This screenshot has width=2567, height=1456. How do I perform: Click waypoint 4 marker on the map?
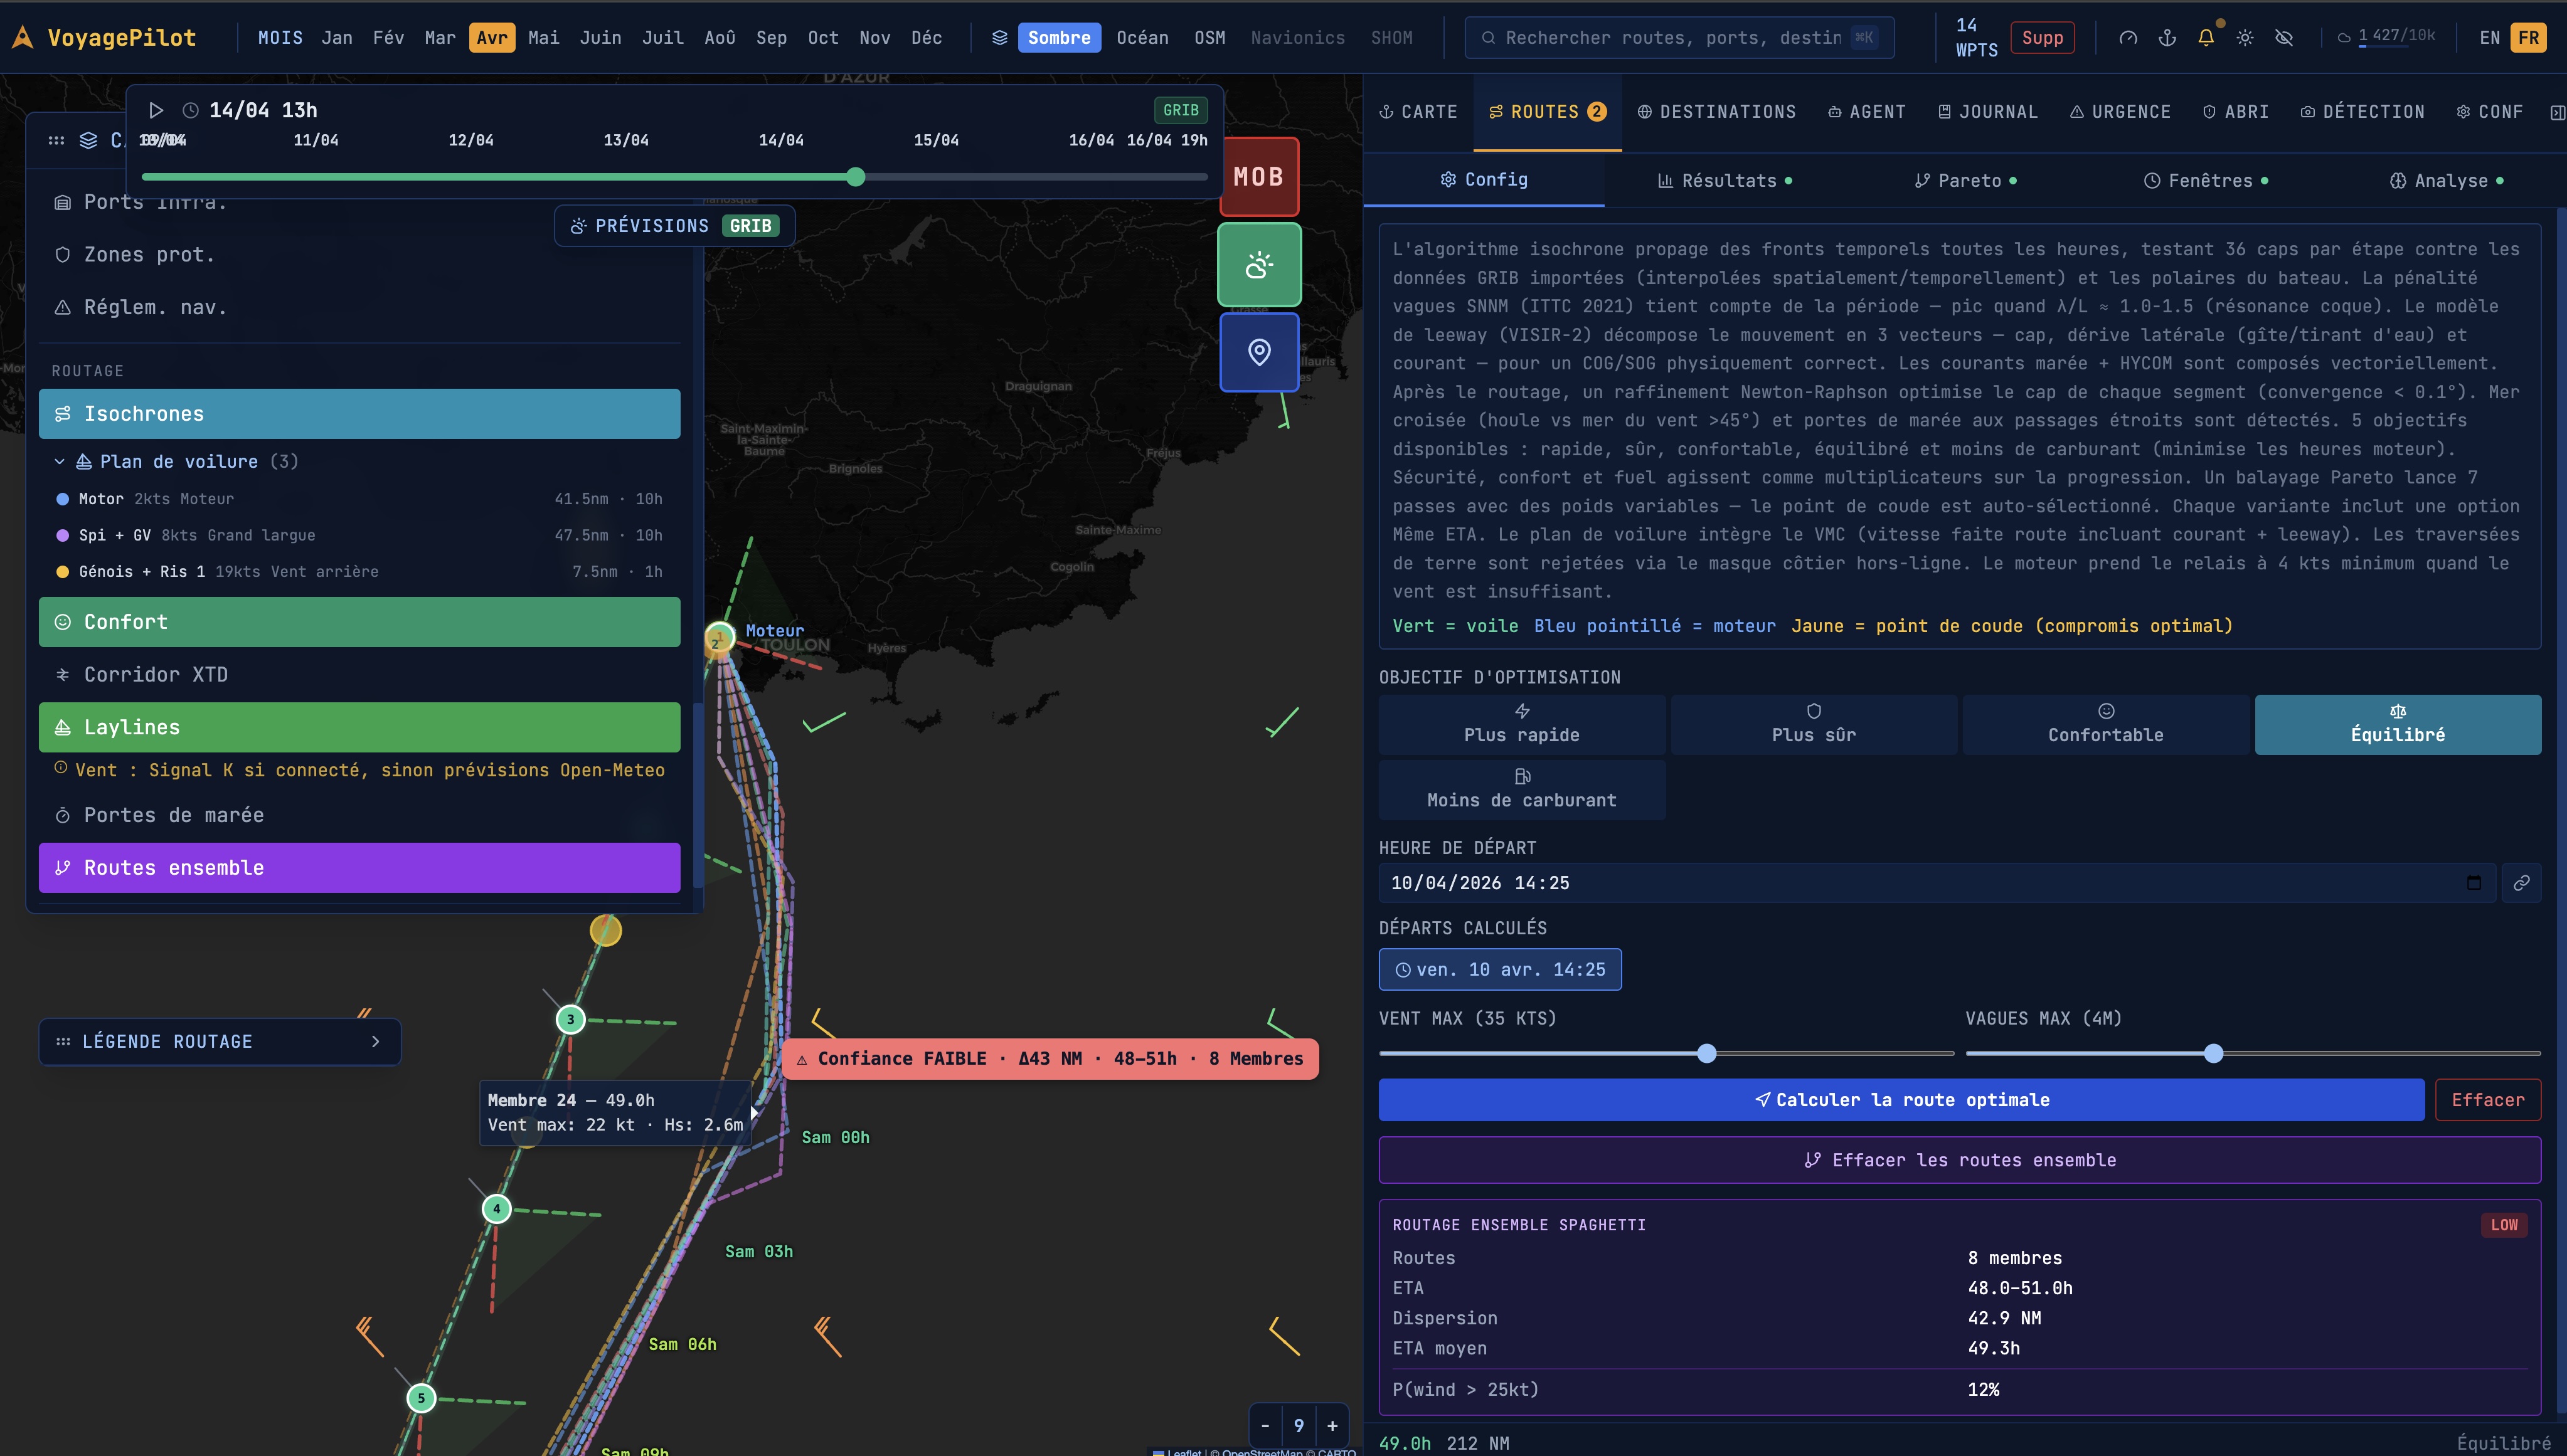(x=496, y=1209)
